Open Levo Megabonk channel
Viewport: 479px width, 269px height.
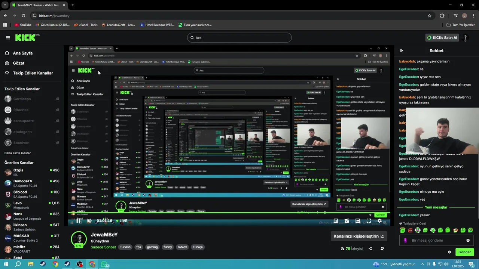32,205
